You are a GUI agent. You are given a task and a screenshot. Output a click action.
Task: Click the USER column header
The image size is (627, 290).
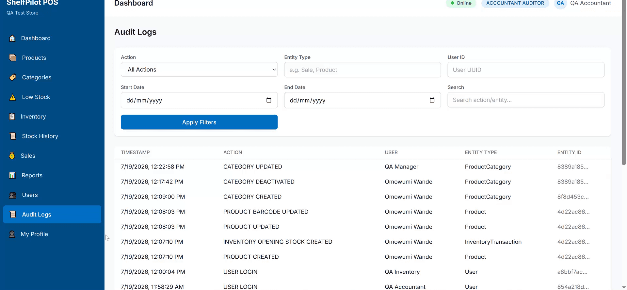391,153
